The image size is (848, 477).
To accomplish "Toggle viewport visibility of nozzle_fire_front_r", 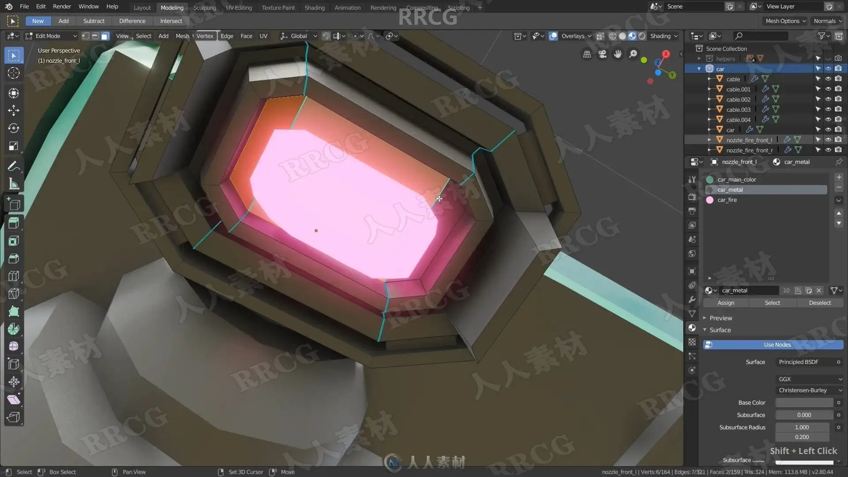I will tap(828, 150).
